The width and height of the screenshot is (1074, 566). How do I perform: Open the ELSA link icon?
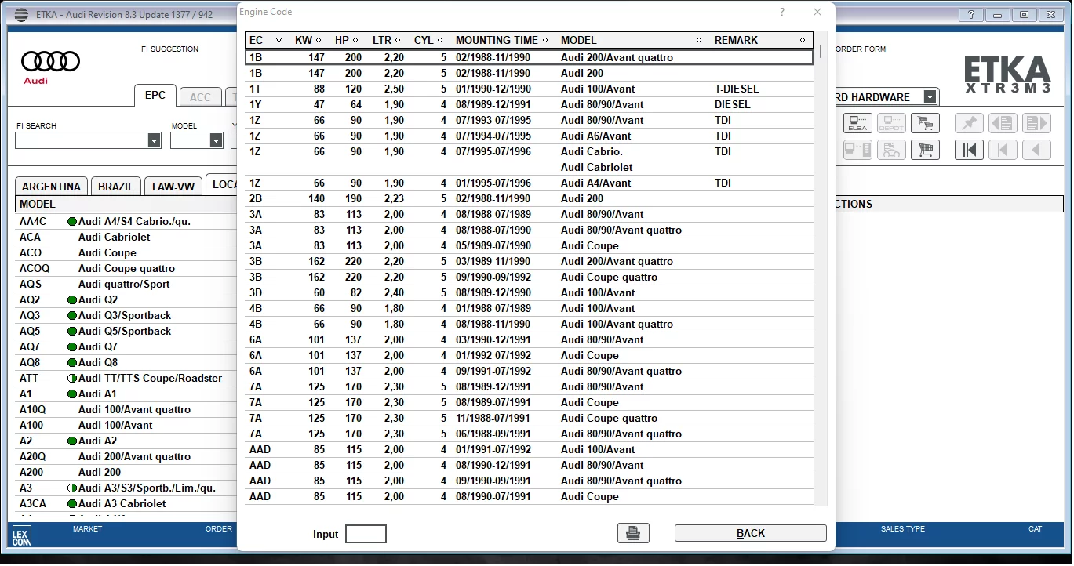point(857,123)
